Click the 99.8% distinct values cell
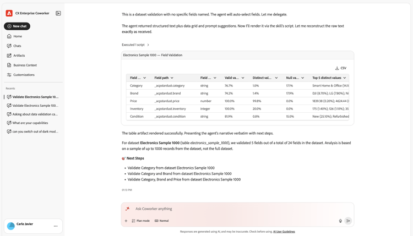 [x=257, y=101]
